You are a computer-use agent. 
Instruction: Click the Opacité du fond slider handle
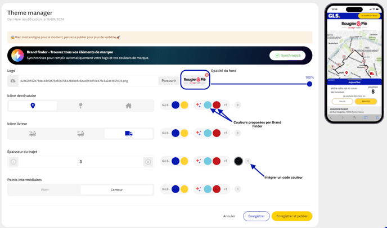click(309, 84)
